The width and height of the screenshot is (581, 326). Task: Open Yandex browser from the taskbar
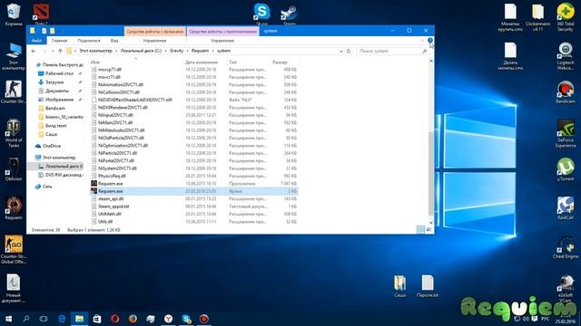coord(168,318)
